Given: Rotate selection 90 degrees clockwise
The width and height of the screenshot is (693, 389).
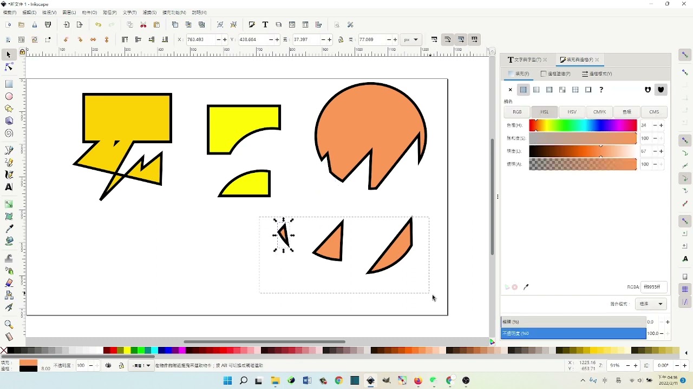Looking at the screenshot, I should 80,39.
